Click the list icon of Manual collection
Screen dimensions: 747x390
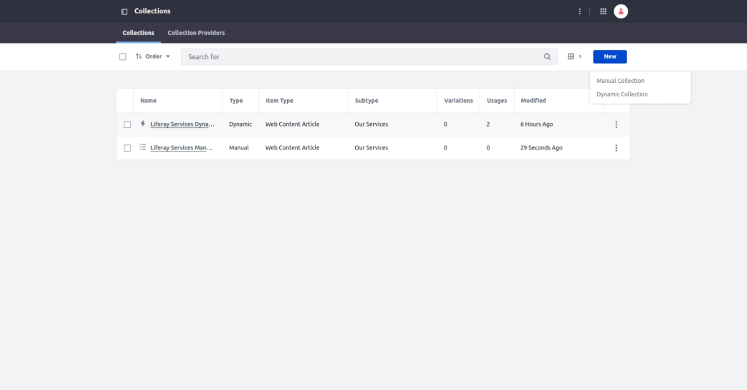[143, 147]
